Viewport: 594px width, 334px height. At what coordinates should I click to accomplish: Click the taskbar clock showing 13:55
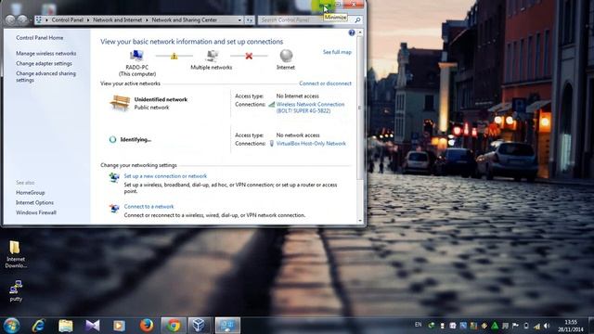coord(571,326)
